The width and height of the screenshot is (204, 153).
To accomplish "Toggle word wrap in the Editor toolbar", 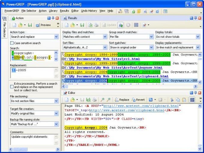I will (192, 100).
